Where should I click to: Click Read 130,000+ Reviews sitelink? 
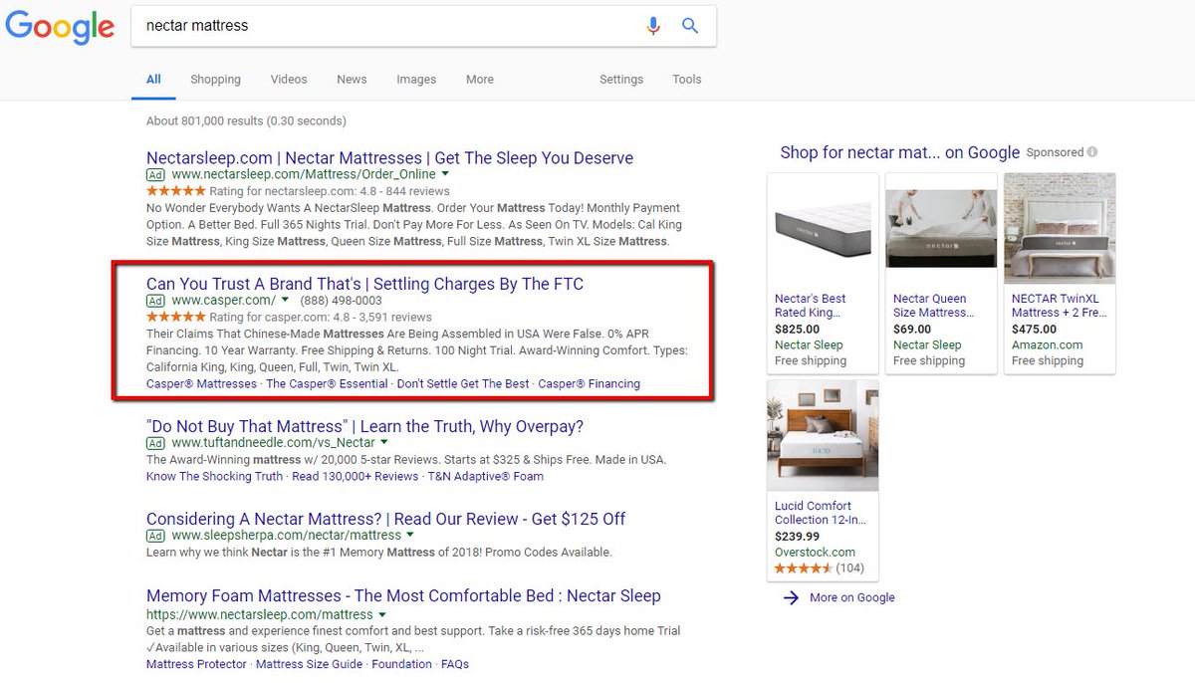click(x=356, y=476)
